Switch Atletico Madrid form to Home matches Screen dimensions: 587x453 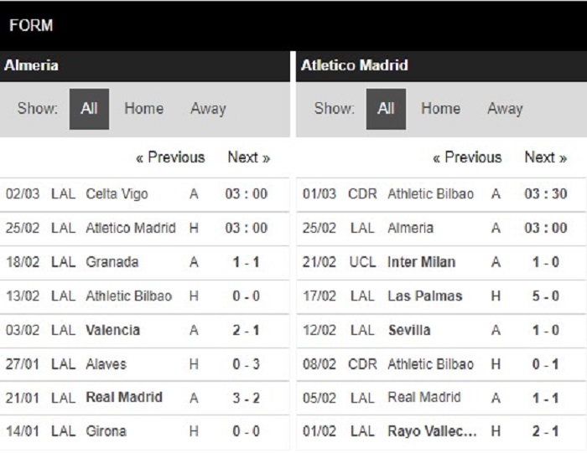click(440, 109)
